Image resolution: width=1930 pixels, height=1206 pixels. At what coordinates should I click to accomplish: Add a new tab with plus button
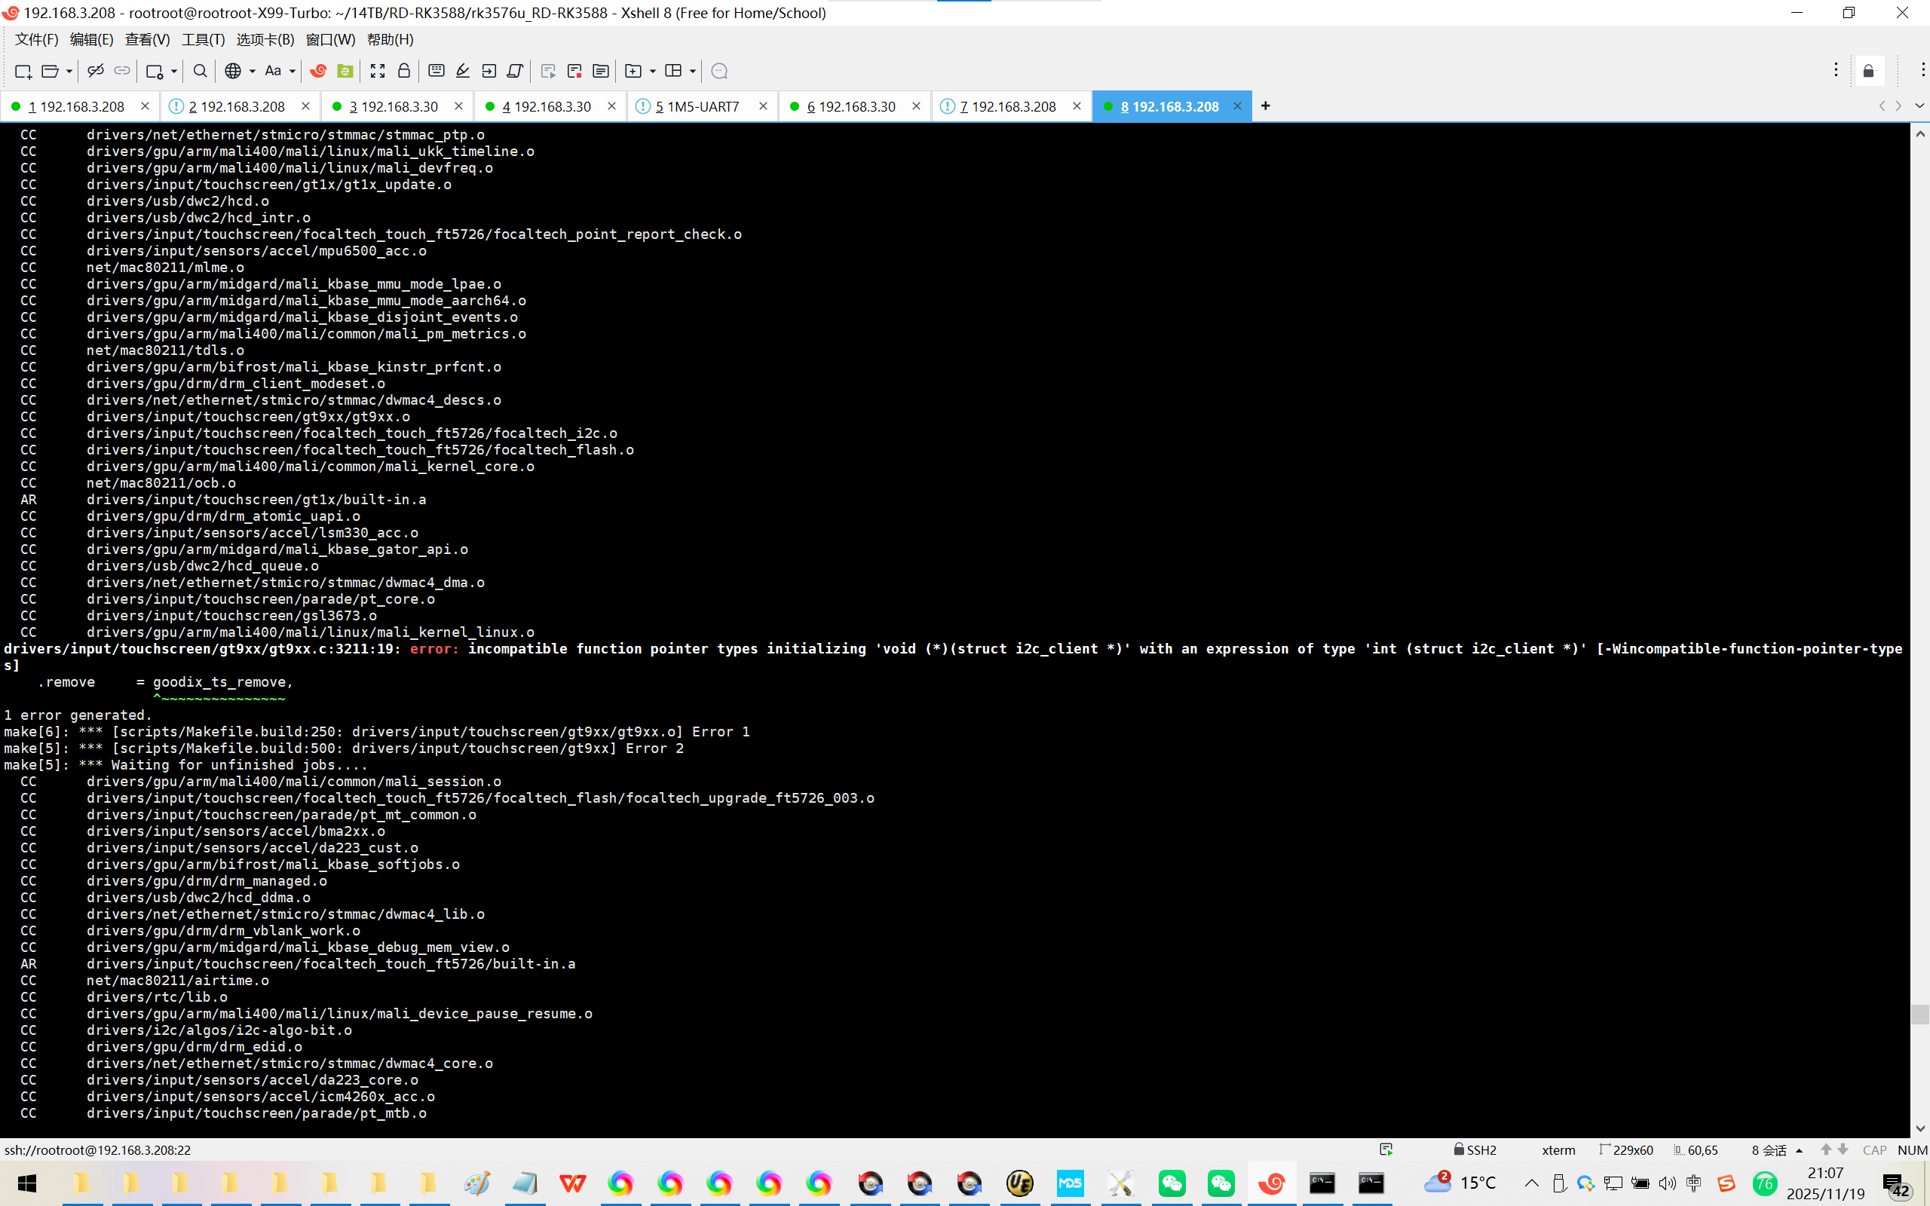[x=1265, y=106]
